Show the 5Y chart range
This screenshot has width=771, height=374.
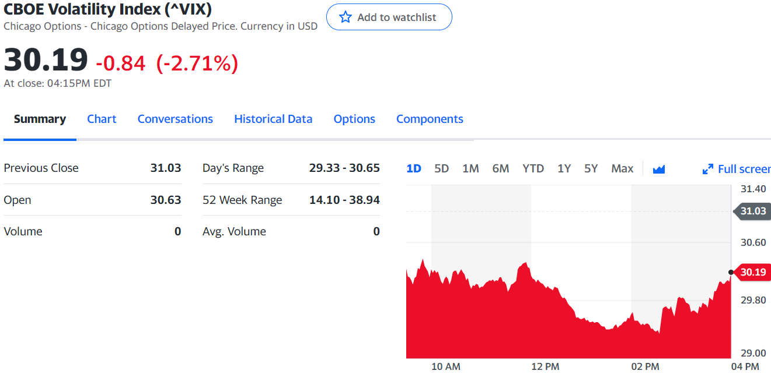[591, 168]
